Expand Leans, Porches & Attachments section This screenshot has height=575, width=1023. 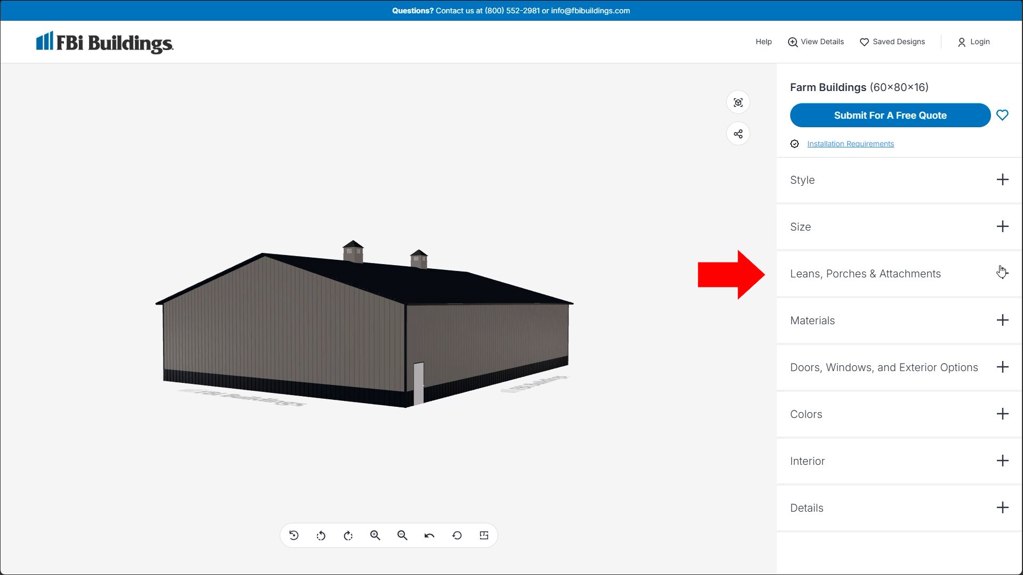pyautogui.click(x=1002, y=274)
